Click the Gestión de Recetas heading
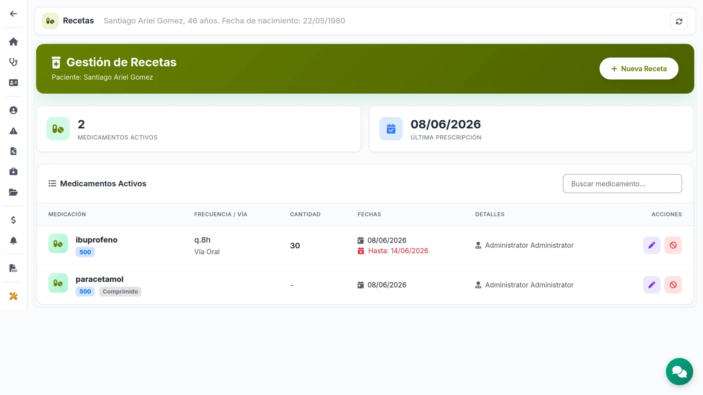The height and width of the screenshot is (395, 703). [121, 62]
